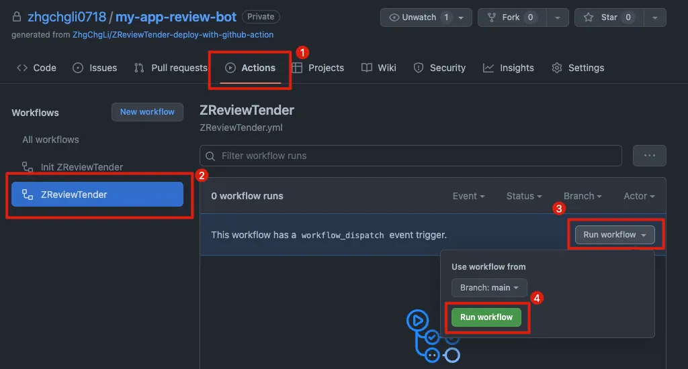Open the Run workflow dropdown

(x=614, y=235)
